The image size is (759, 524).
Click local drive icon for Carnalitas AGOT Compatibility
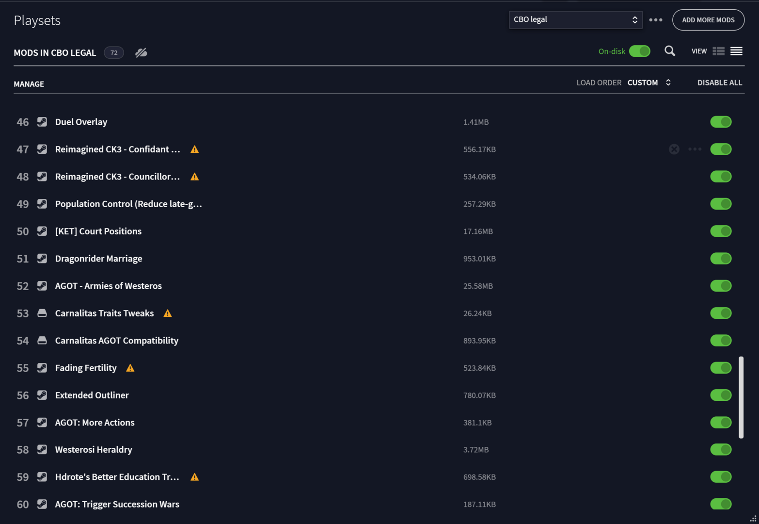42,340
